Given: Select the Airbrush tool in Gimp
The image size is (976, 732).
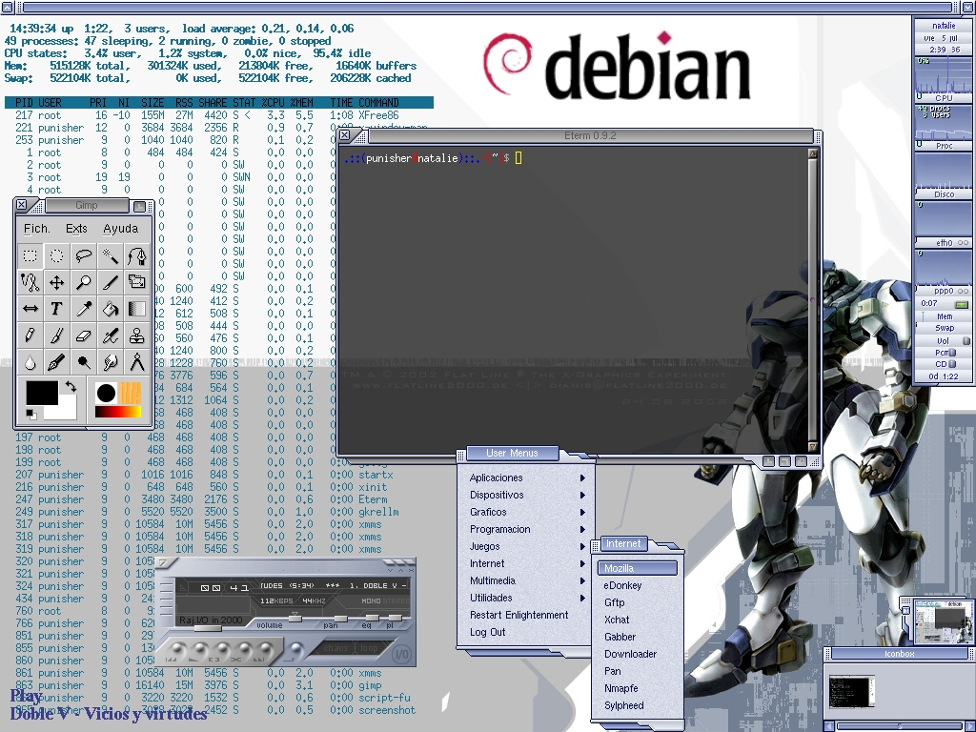Looking at the screenshot, I should [x=111, y=335].
